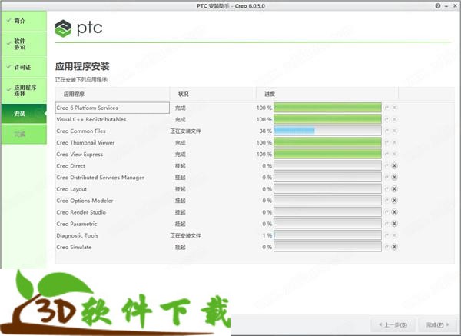Click the 挂起 status of Creo Parametric
Viewport: 461px width, 336px height.
(x=181, y=224)
